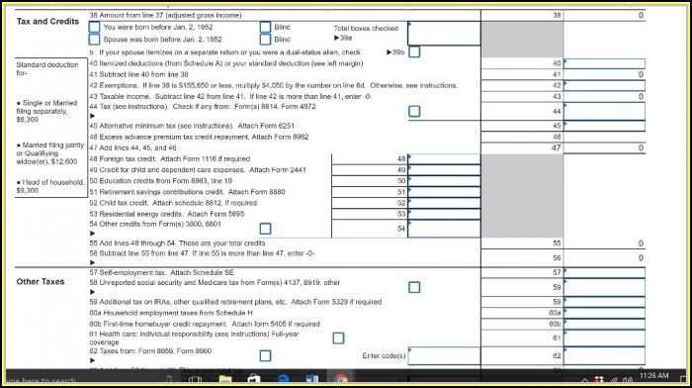Click the 'Other Taxes' section heading
The height and width of the screenshot is (388, 692).
[x=41, y=281]
